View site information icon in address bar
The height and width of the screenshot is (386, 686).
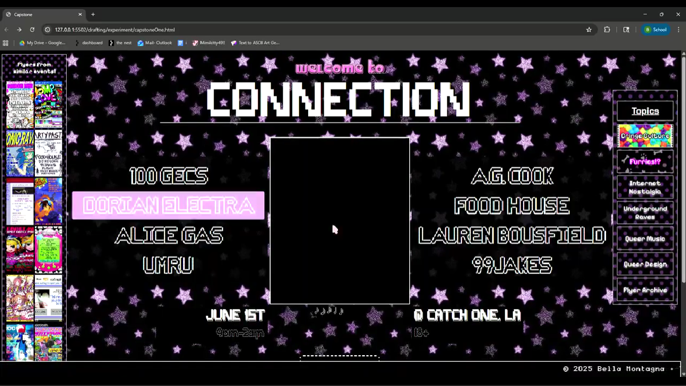(48, 30)
